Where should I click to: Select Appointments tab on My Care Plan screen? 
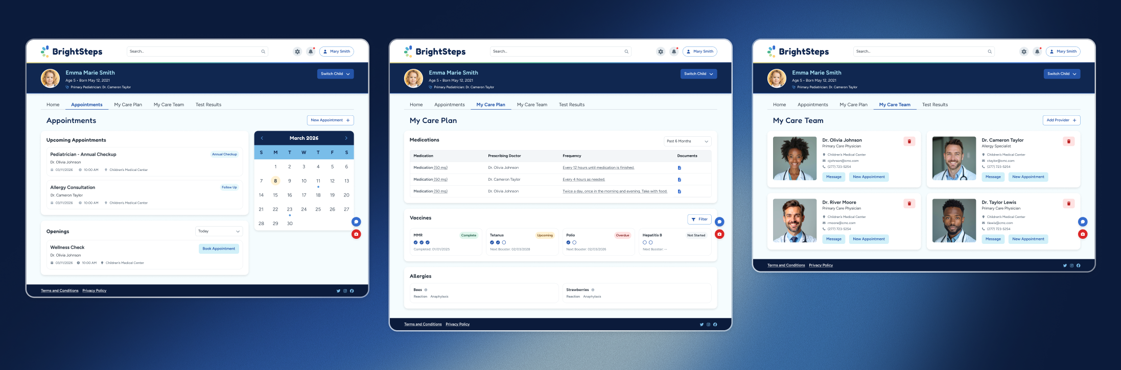point(450,105)
